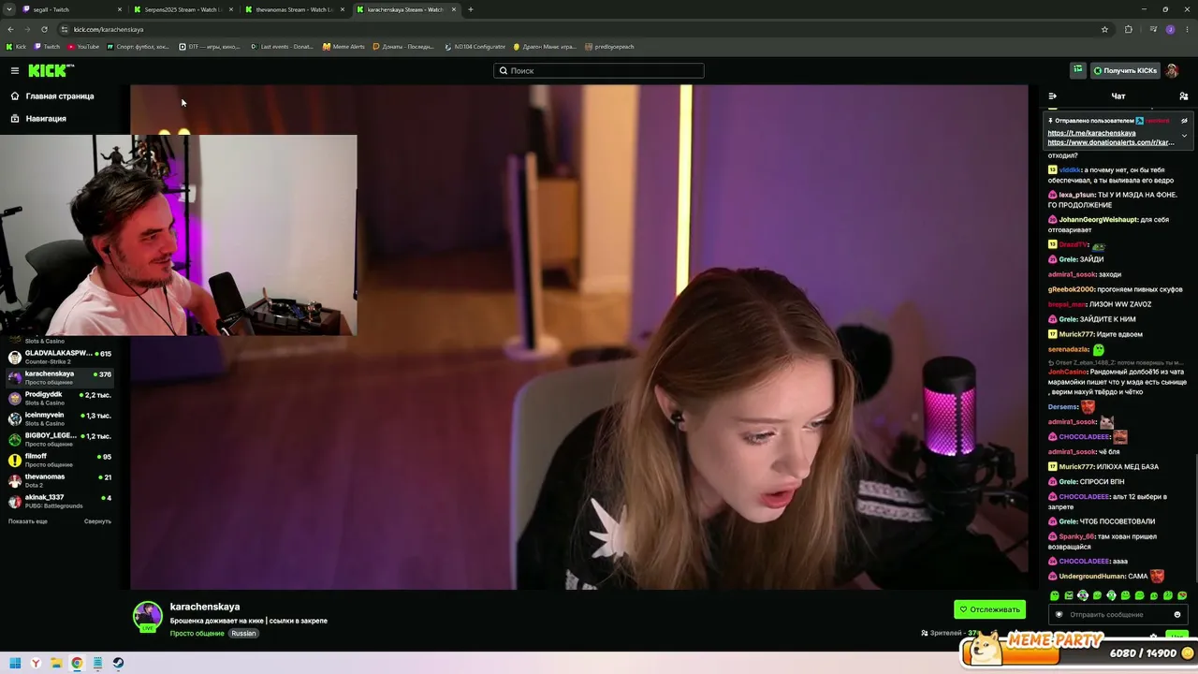Click username serenadazla in chat
Screen dimensions: 1198x674
point(1068,349)
